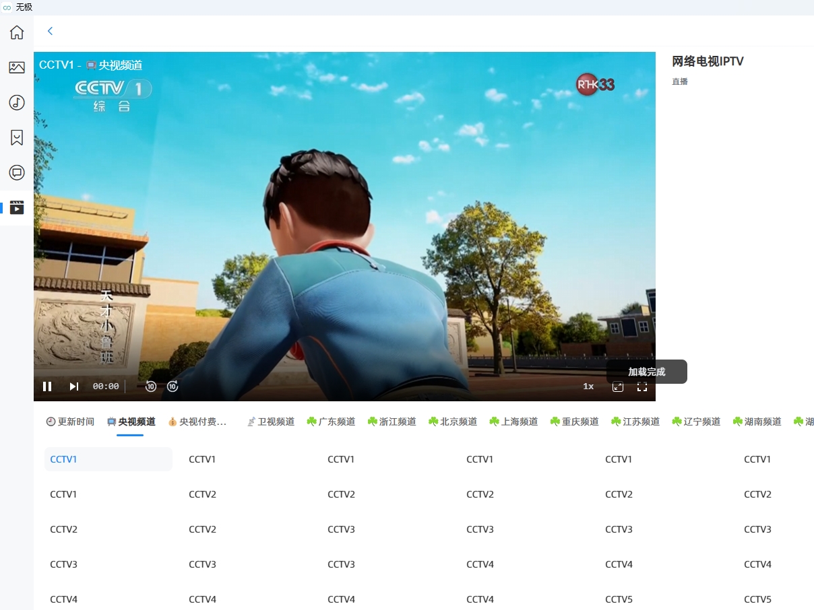The height and width of the screenshot is (610, 814).
Task: Select the 央视付费 channel tab
Action: pos(197,421)
